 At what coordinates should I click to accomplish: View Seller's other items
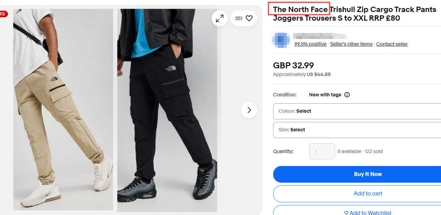point(351,44)
